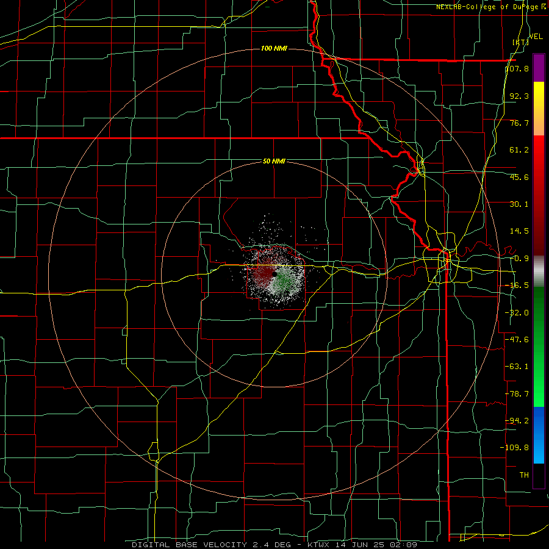
Task: Click the -47.6 velocity scale value
Action: point(517,340)
